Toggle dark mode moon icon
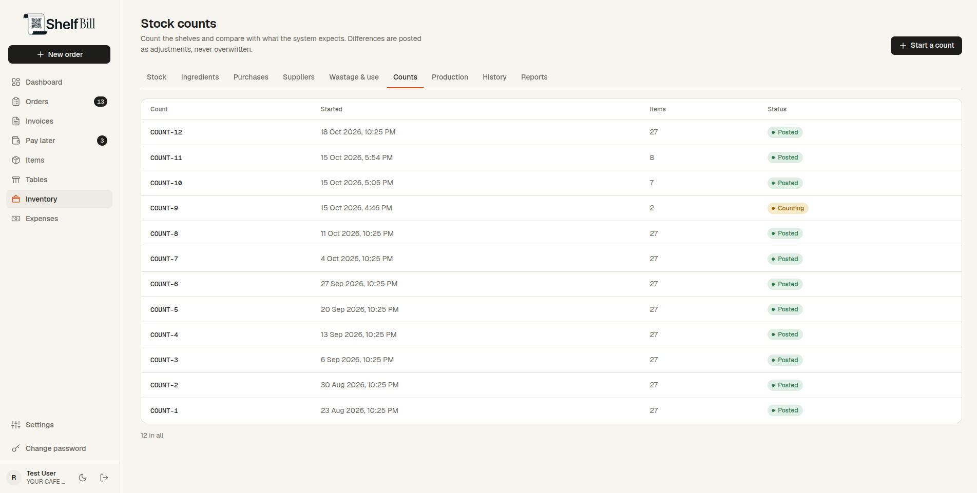Image resolution: width=977 pixels, height=493 pixels. (83, 478)
